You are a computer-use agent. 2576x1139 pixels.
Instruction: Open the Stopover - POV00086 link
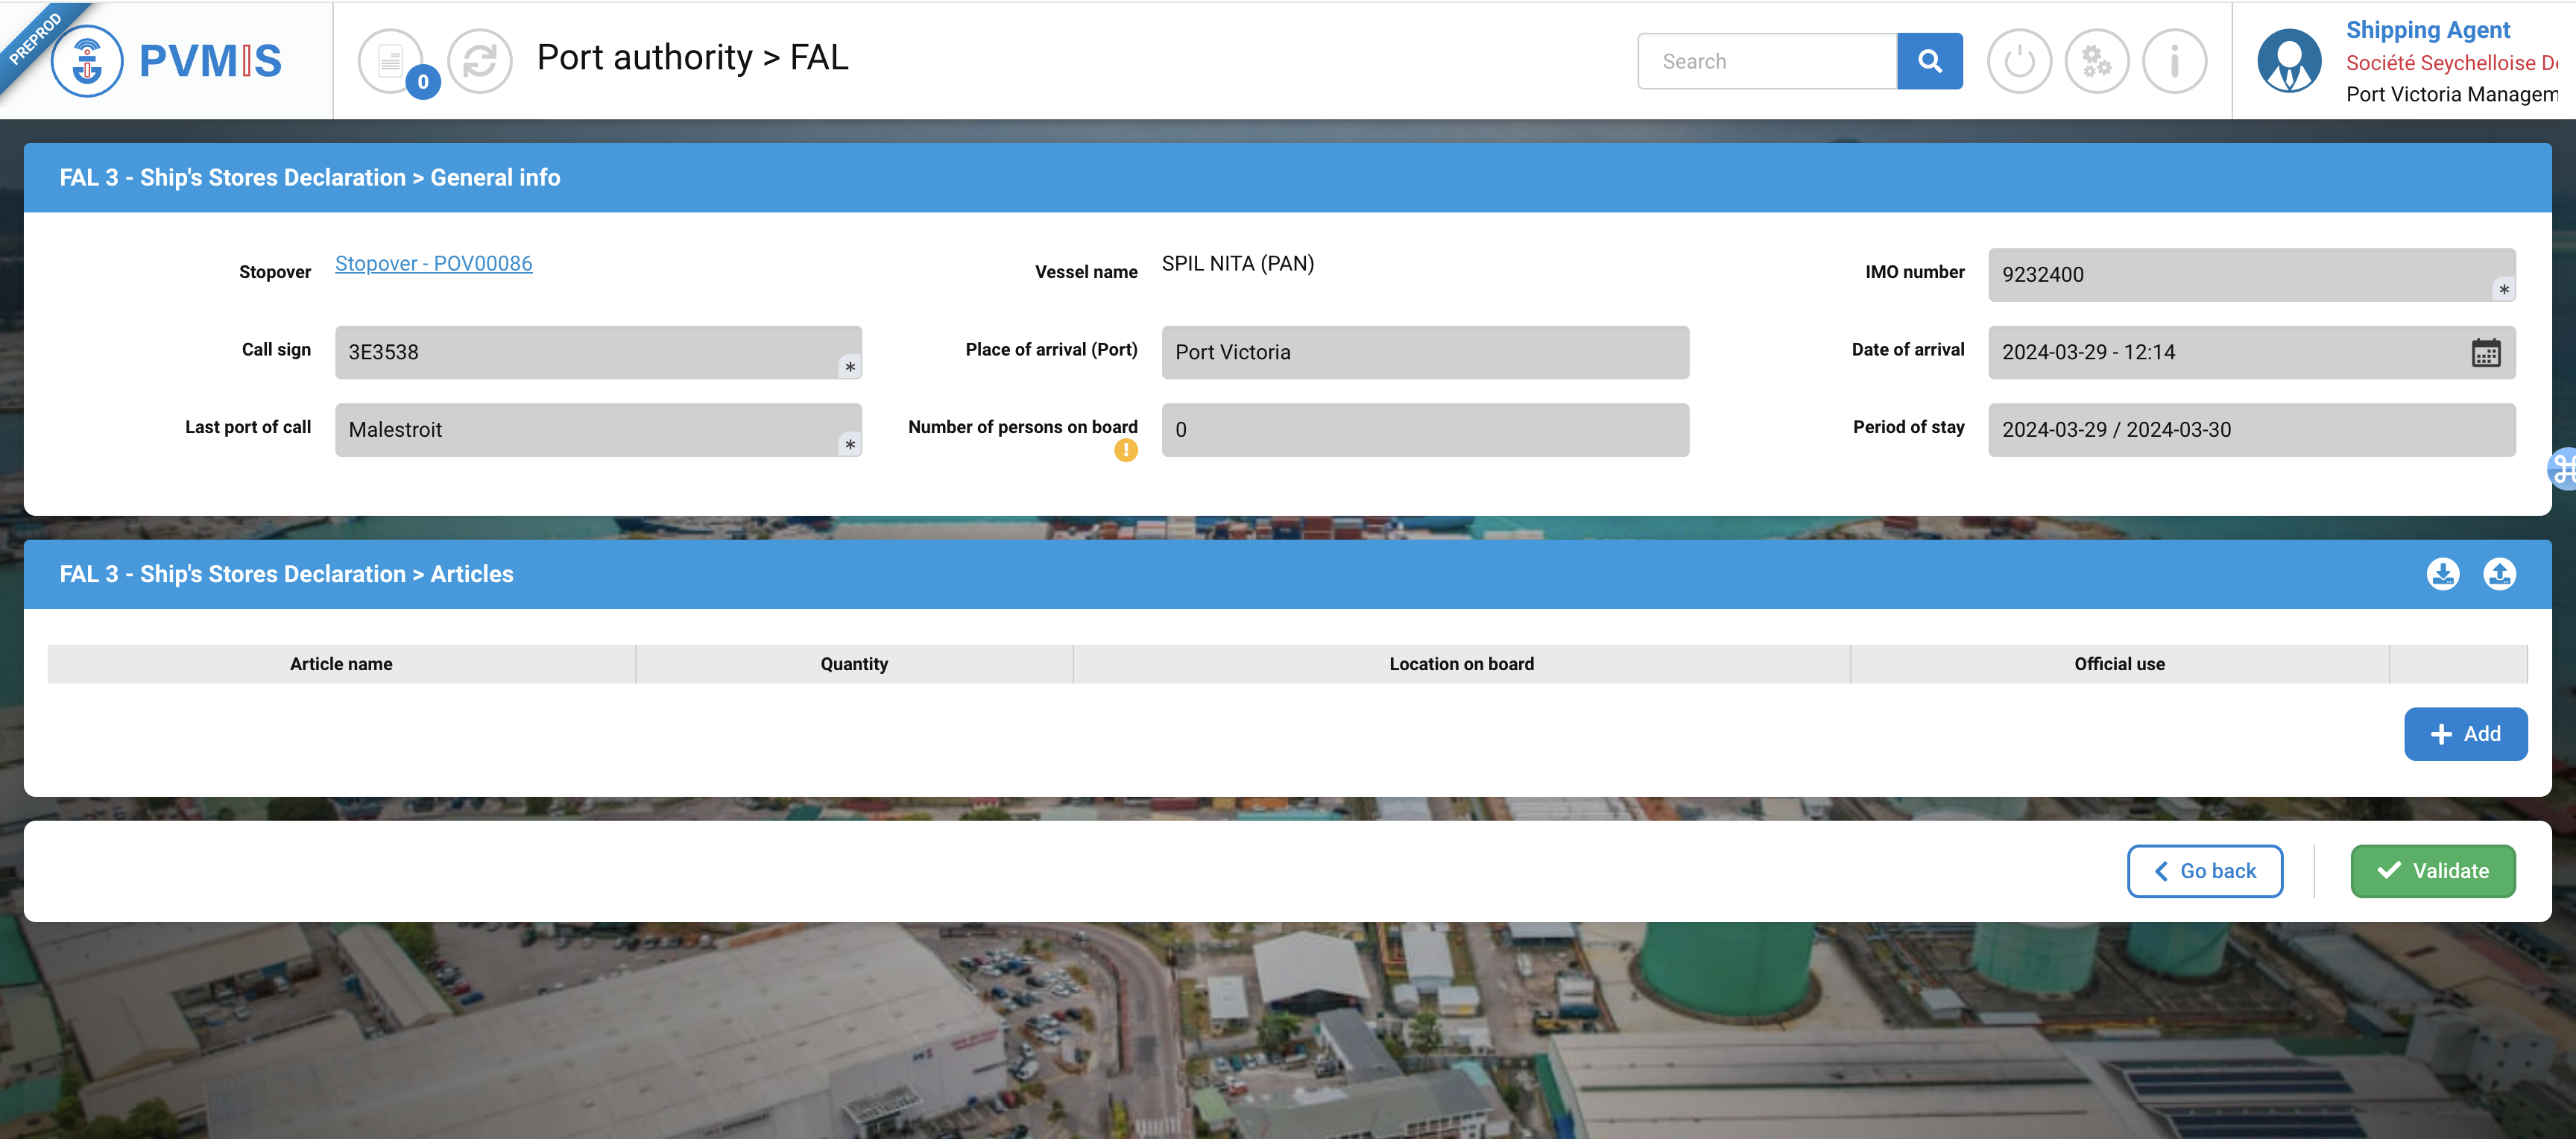point(433,264)
